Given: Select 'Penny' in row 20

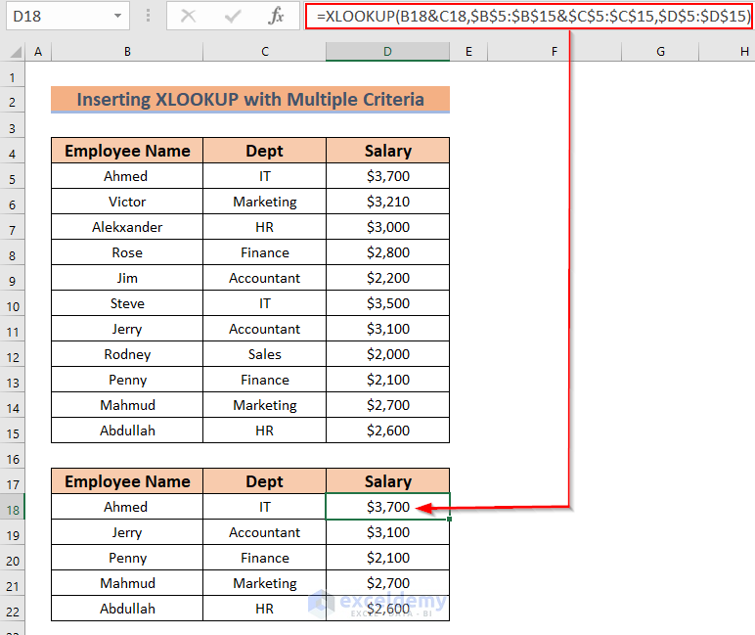Looking at the screenshot, I should tap(127, 558).
